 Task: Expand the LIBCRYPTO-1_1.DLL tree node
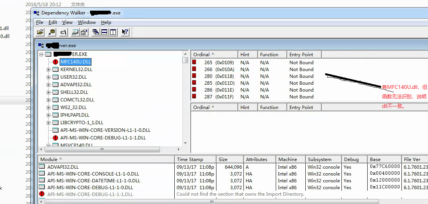(49, 123)
